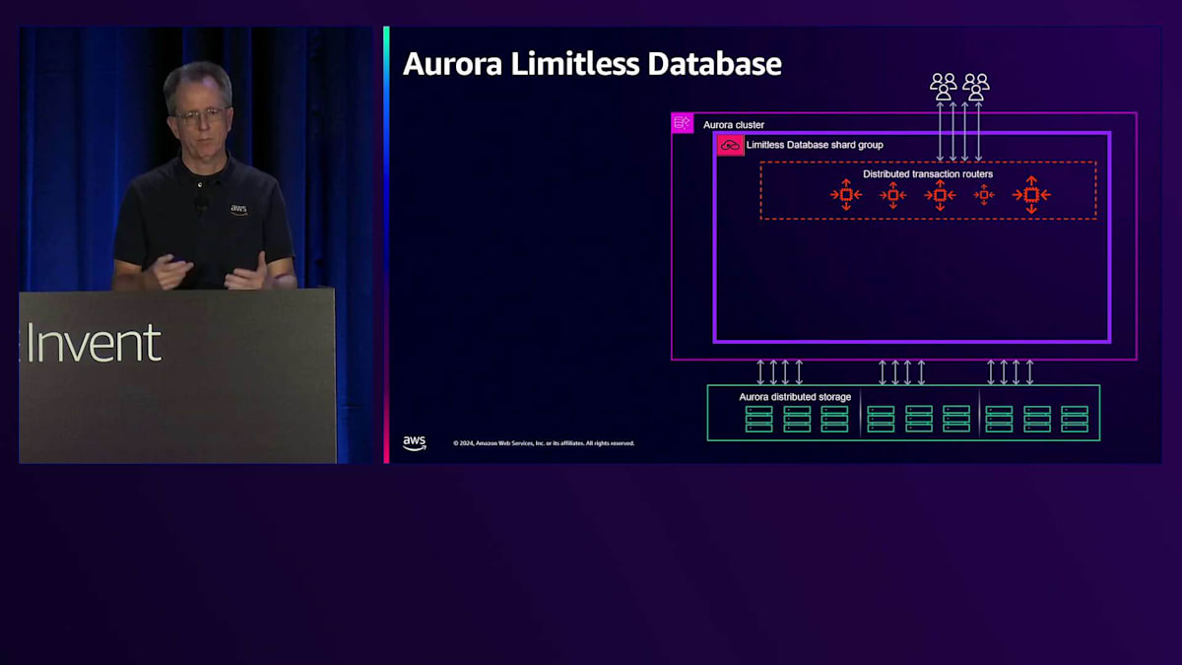Viewport: 1182px width, 665px height.
Task: Click the center distributed transaction router icon
Action: click(x=940, y=195)
